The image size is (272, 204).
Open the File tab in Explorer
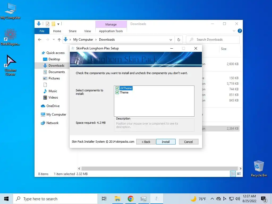click(42, 31)
